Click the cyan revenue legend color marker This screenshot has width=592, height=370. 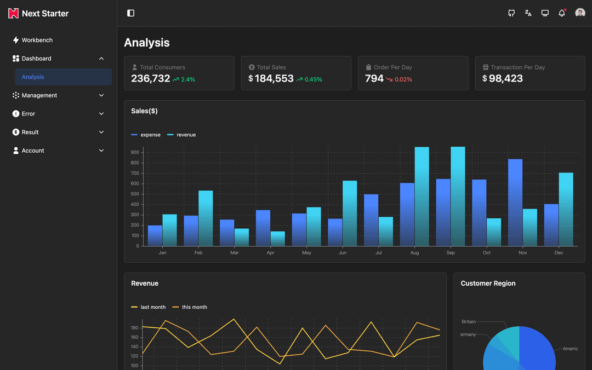pyautogui.click(x=170, y=135)
